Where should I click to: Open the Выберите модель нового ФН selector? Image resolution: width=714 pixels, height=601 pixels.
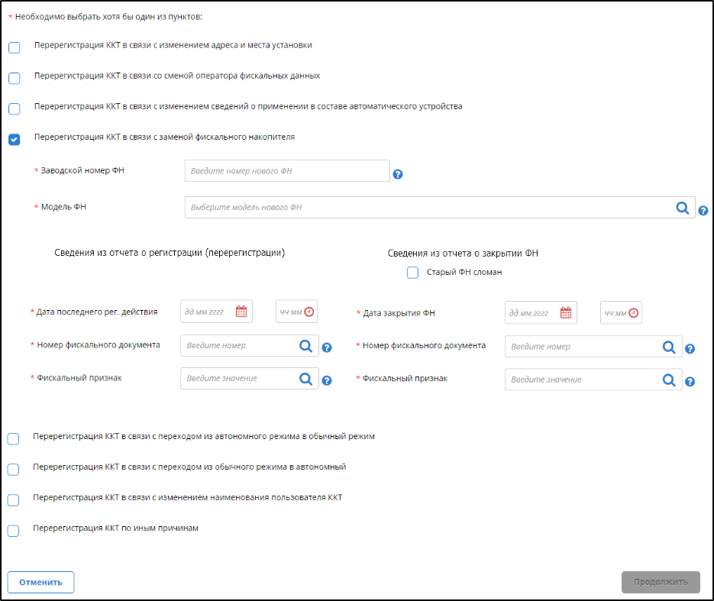[x=428, y=208]
